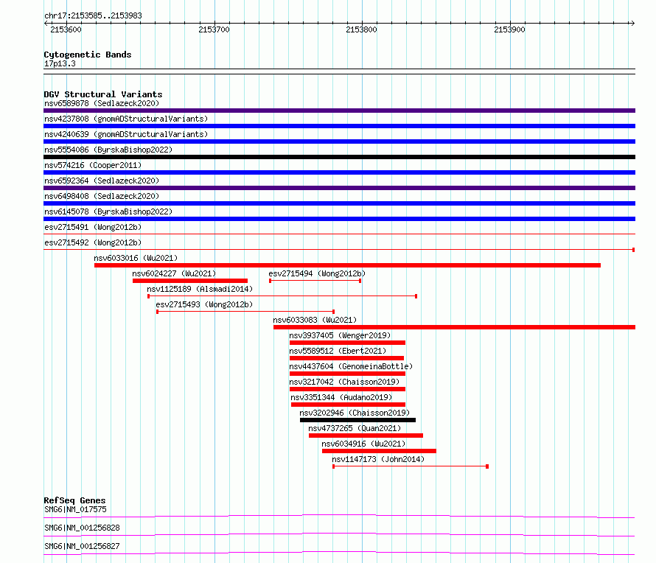Click nsv6145078 (ByrskaBishop2022) label

[108, 211]
